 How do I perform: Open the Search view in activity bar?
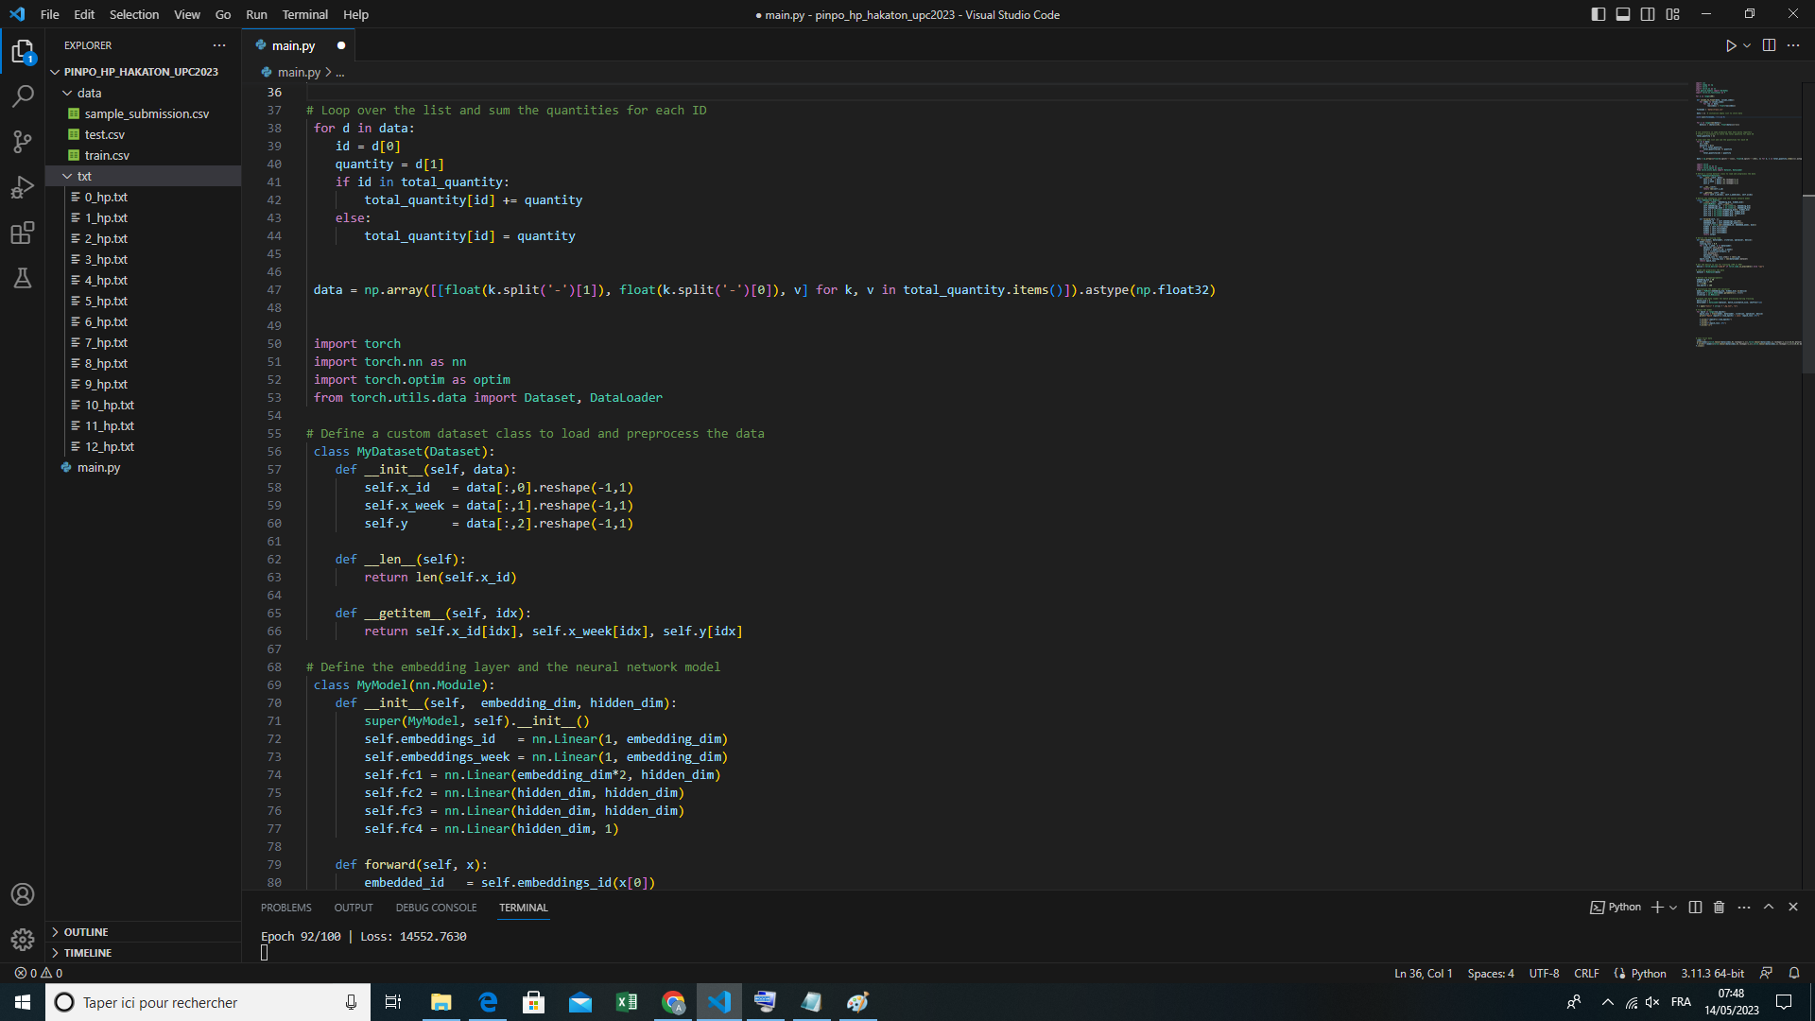[23, 95]
